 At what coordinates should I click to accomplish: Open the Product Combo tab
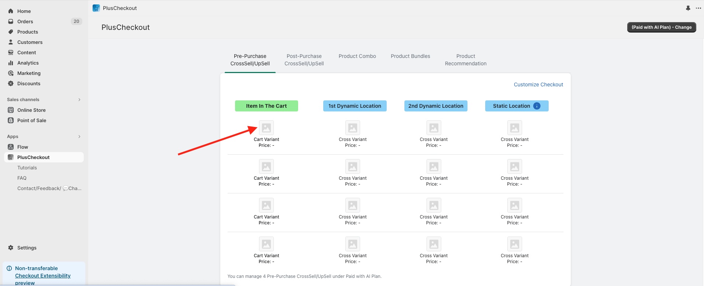click(357, 56)
